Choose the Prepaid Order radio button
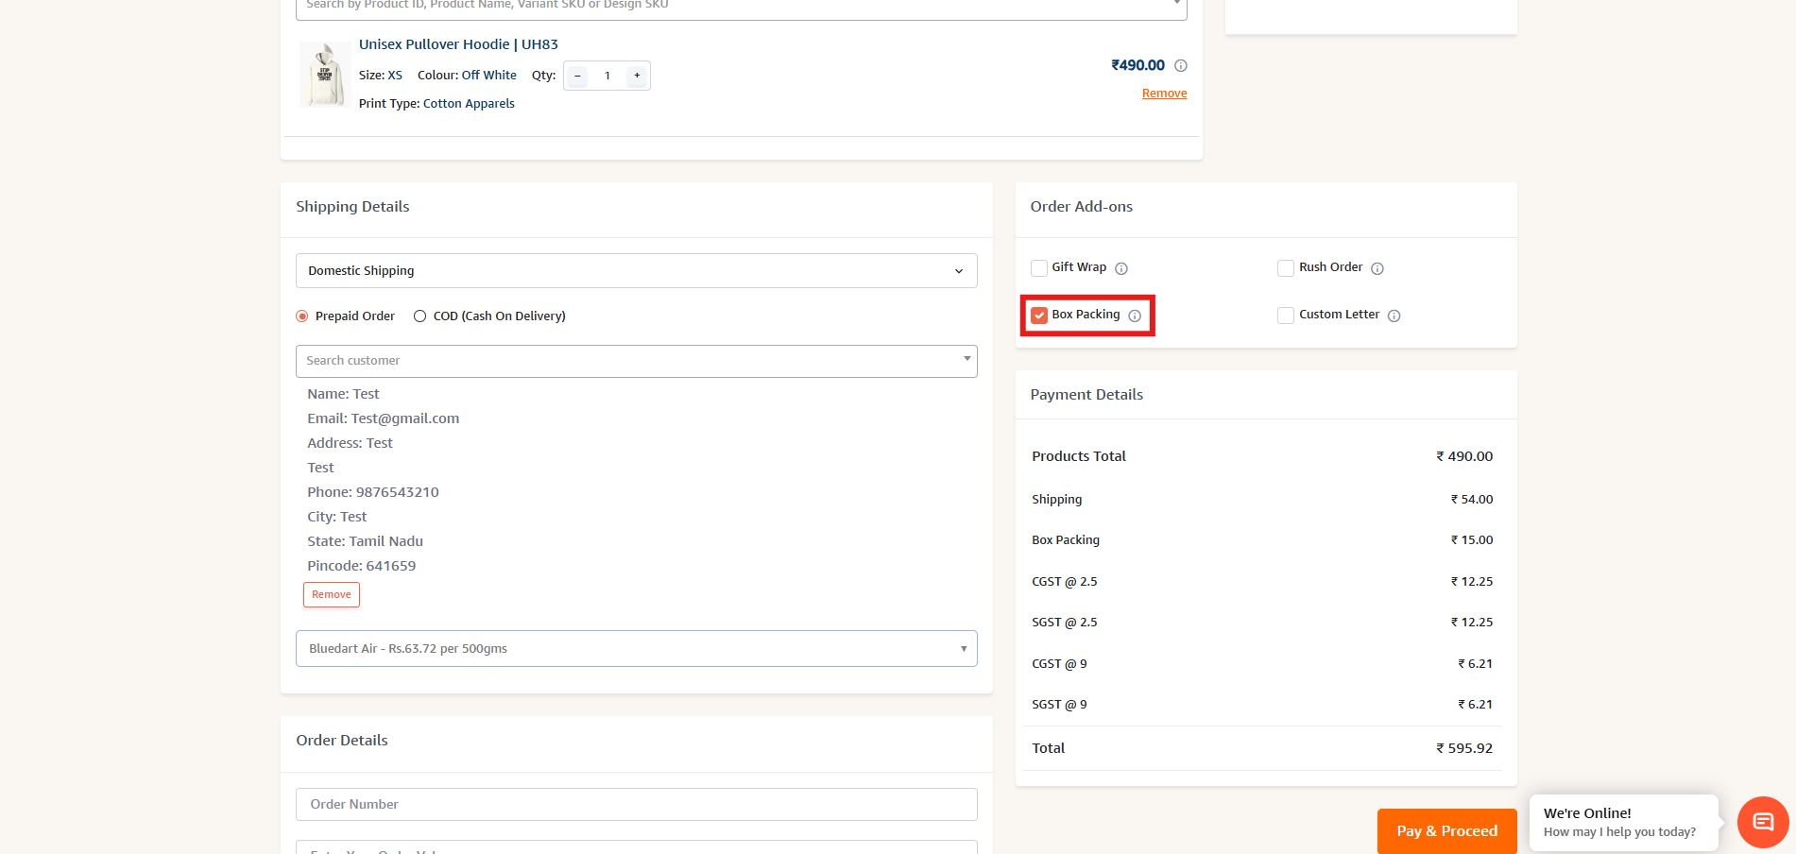This screenshot has width=1796, height=854. tap(302, 316)
